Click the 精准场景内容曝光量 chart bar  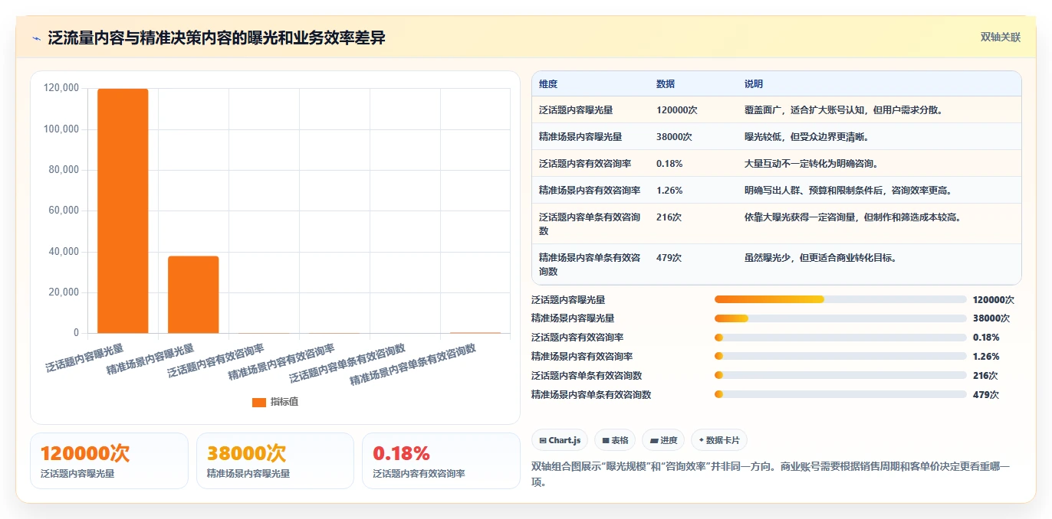click(x=193, y=295)
